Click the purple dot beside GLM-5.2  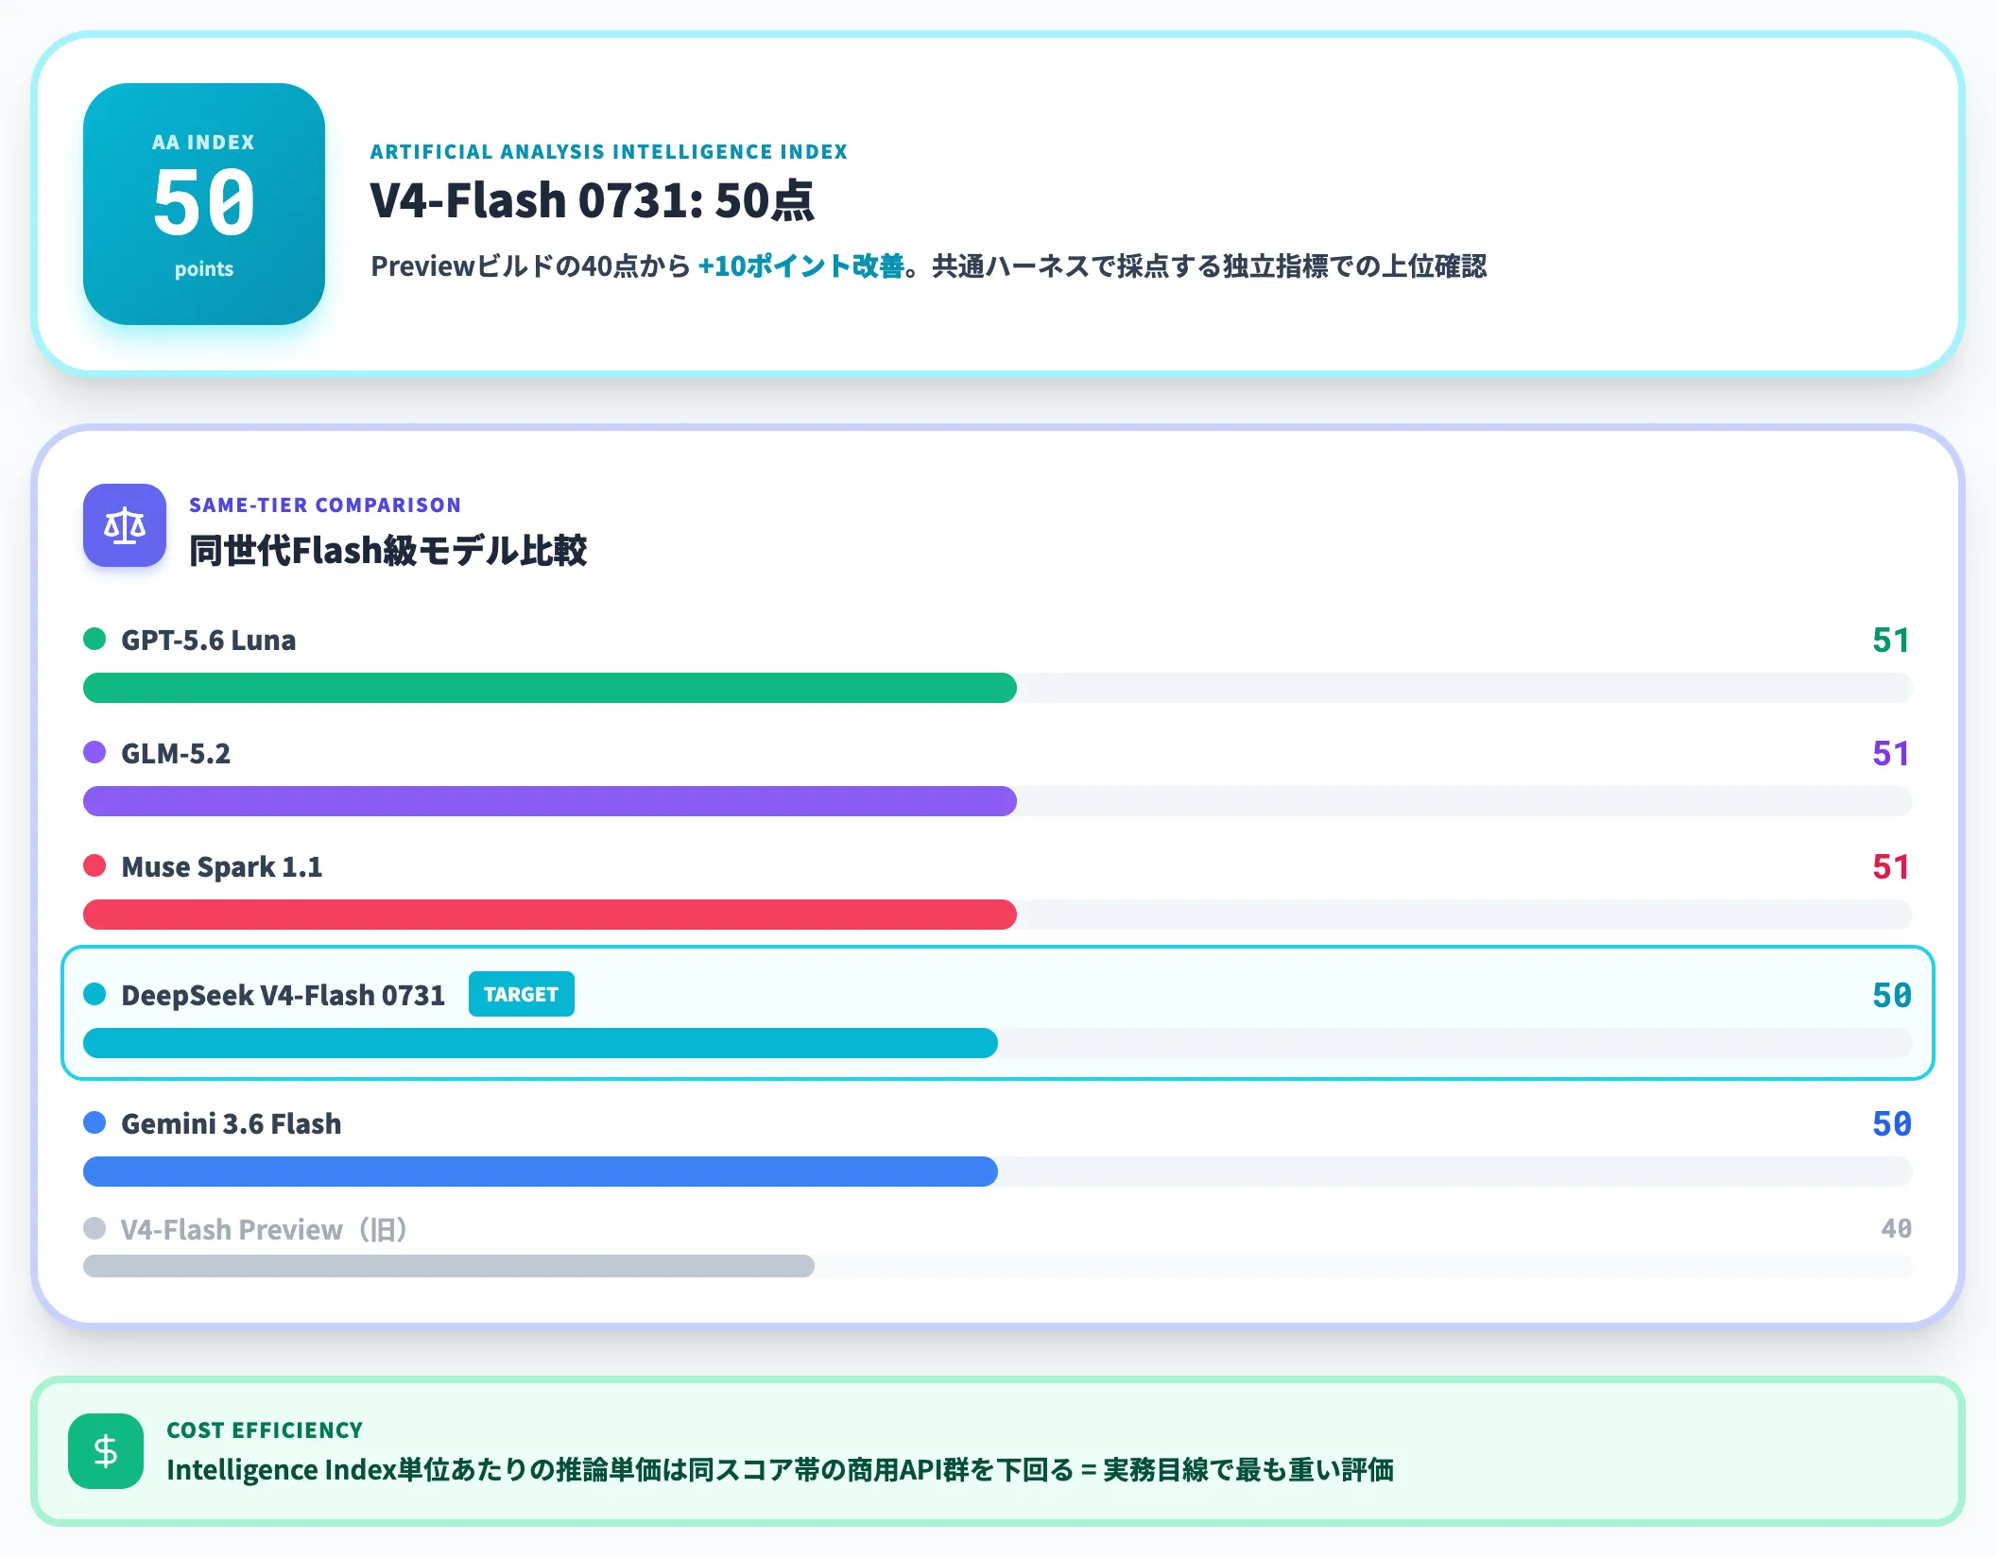tap(95, 752)
